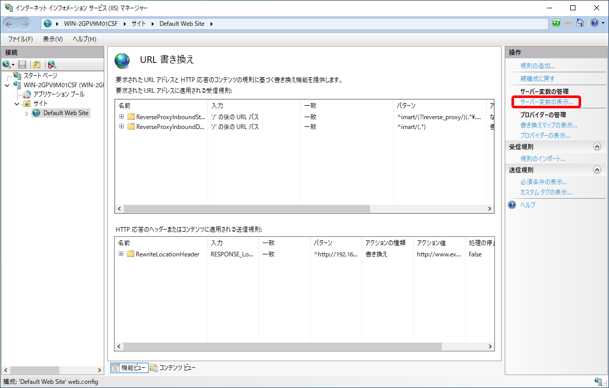The image size is (609, 388).
Task: Select Default Web Site in tree
Action: (66, 112)
